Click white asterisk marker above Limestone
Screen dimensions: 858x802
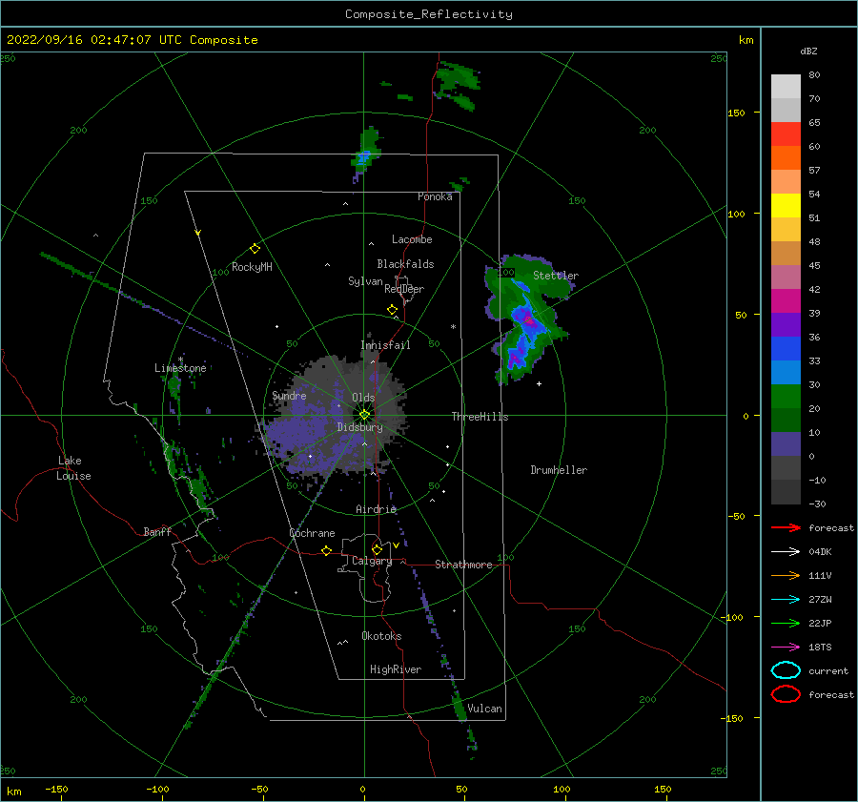pyautogui.click(x=180, y=360)
